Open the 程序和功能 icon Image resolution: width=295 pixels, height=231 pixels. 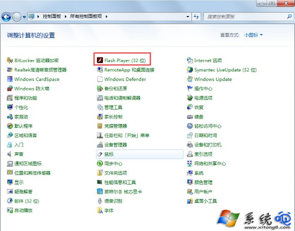coord(10,98)
